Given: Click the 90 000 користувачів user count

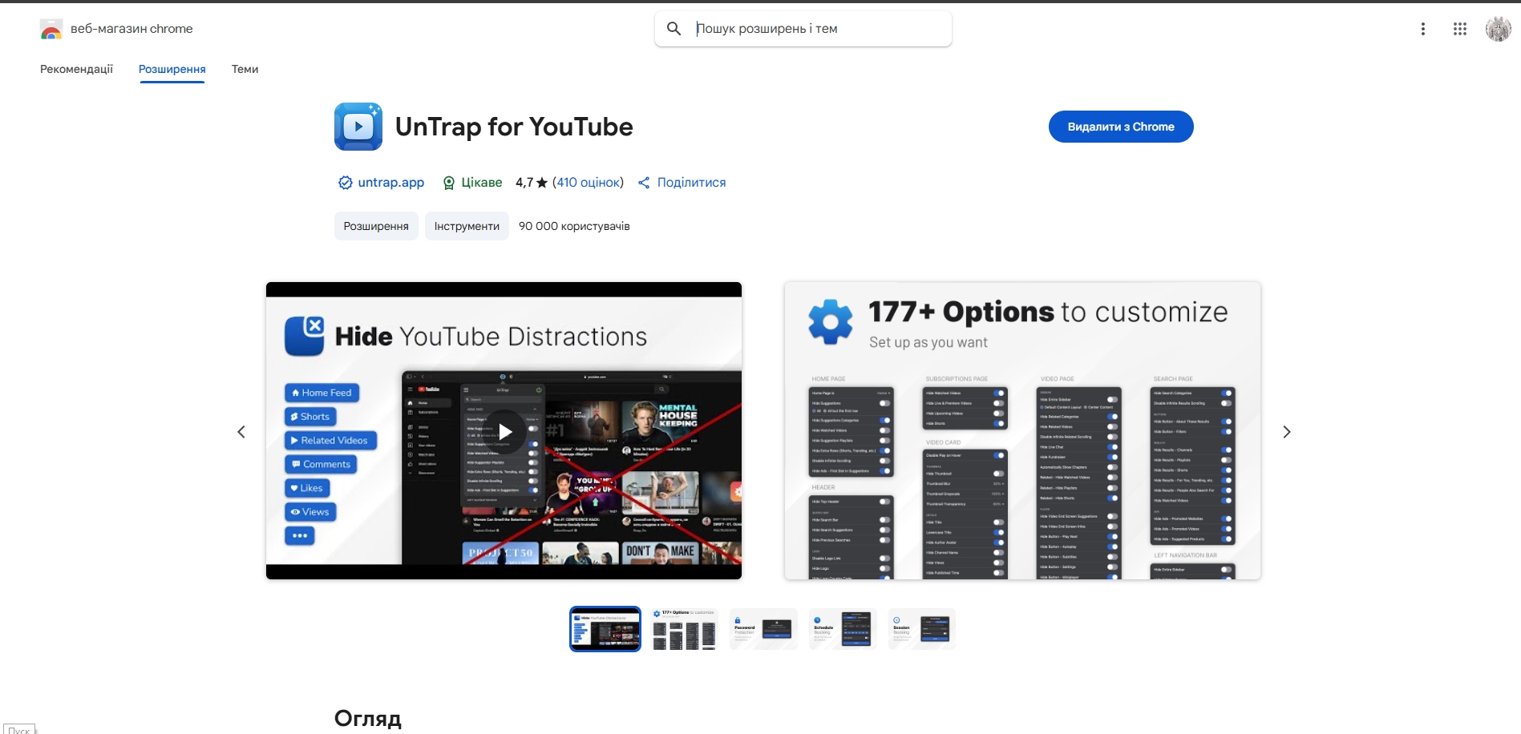Looking at the screenshot, I should point(574,226).
